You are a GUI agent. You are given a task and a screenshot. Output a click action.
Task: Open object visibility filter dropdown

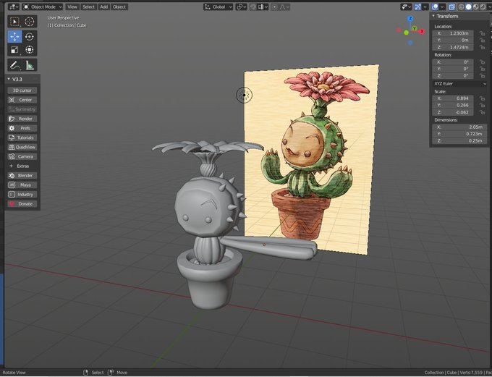pyautogui.click(x=406, y=7)
